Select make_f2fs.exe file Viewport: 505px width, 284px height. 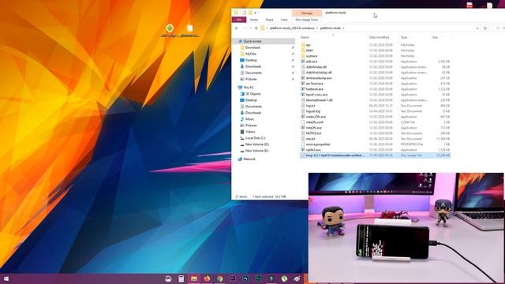(316, 117)
